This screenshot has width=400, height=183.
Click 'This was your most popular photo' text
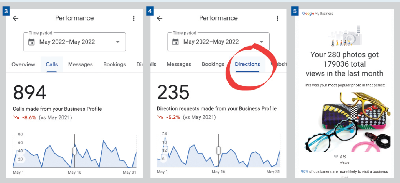[344, 85]
